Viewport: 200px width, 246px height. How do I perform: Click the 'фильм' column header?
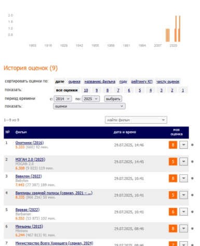coord(21,132)
